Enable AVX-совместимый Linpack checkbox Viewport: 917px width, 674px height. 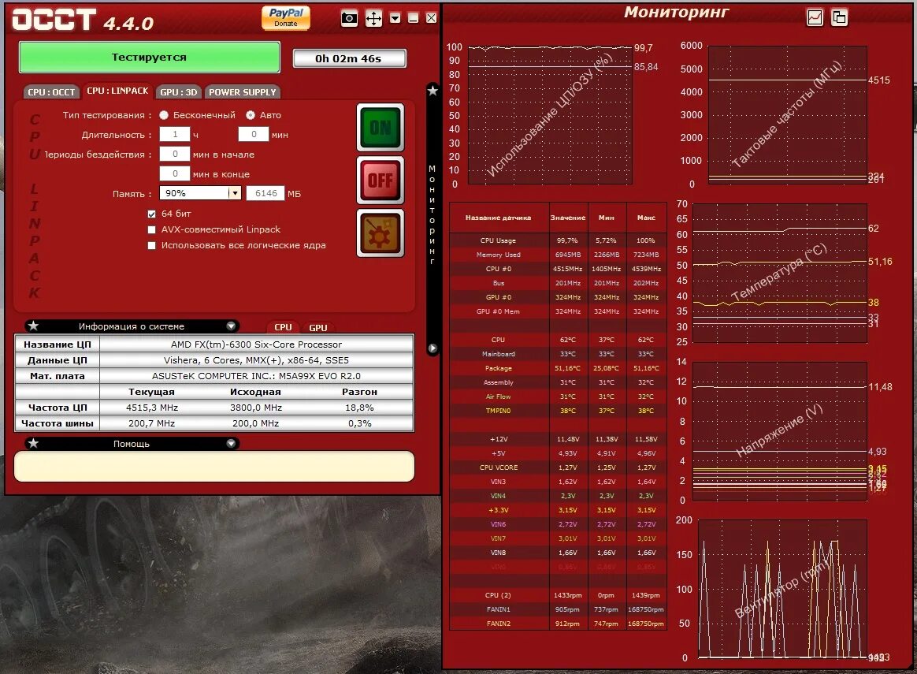click(x=152, y=230)
